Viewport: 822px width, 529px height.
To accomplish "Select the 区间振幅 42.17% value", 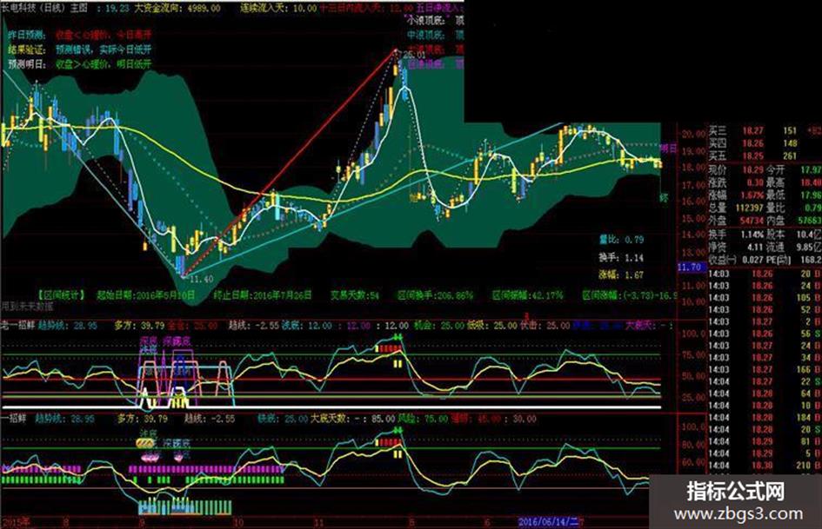I will tap(527, 294).
